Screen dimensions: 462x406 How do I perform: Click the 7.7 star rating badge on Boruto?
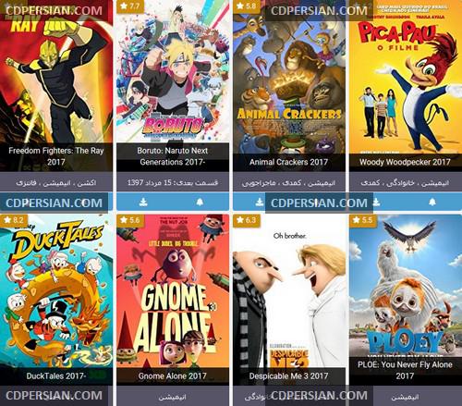point(130,6)
